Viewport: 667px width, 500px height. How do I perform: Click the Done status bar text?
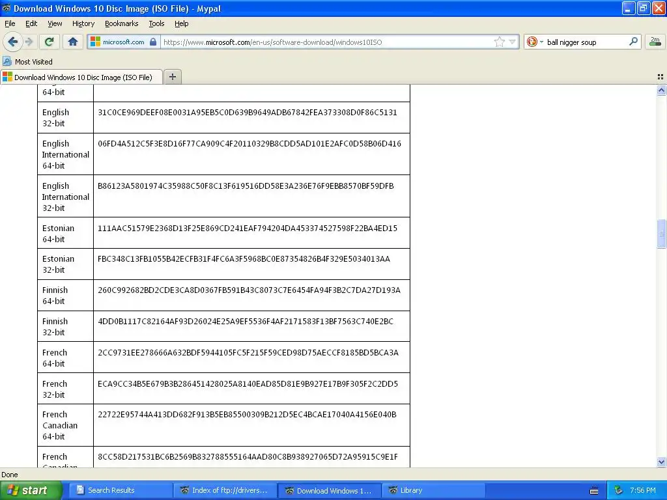(x=10, y=475)
